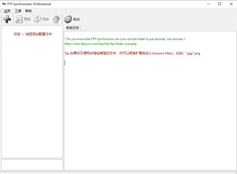237x174 pixels.
Task: Close the FTP Synchronizer window
Action: click(x=231, y=4)
